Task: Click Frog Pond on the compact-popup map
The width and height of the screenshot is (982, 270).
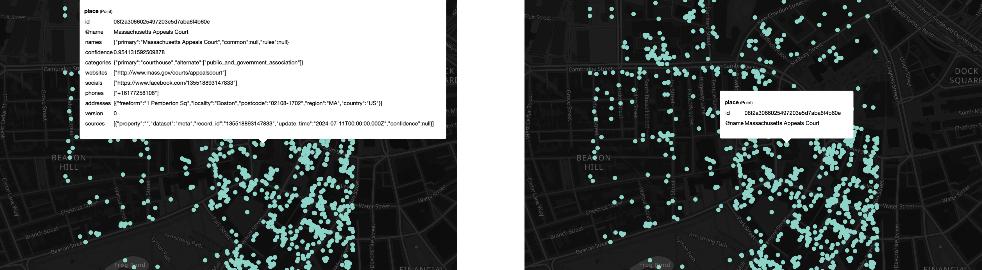Action: click(654, 265)
